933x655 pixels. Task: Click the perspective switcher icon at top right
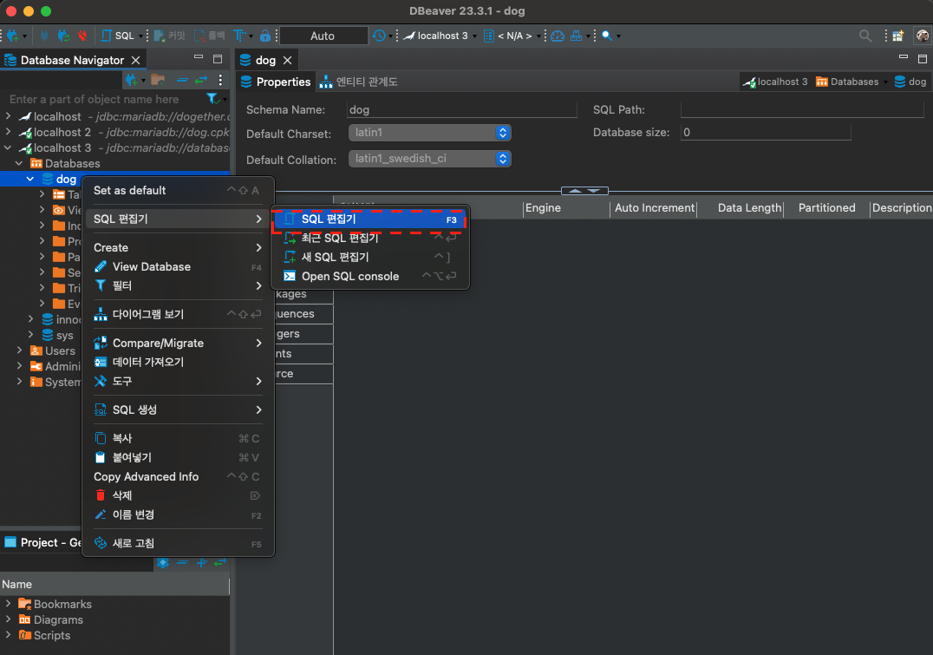pos(898,36)
